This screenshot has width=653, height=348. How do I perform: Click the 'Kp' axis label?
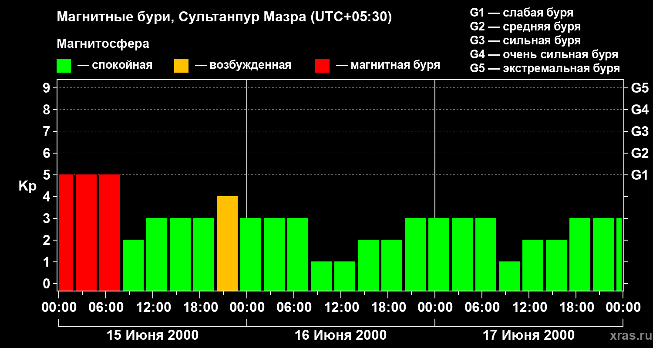pos(28,186)
